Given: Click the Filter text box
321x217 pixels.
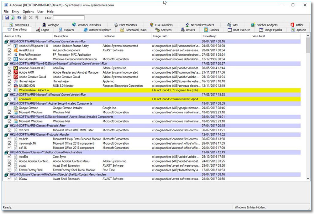Looking at the screenshot, I should click(69, 18).
